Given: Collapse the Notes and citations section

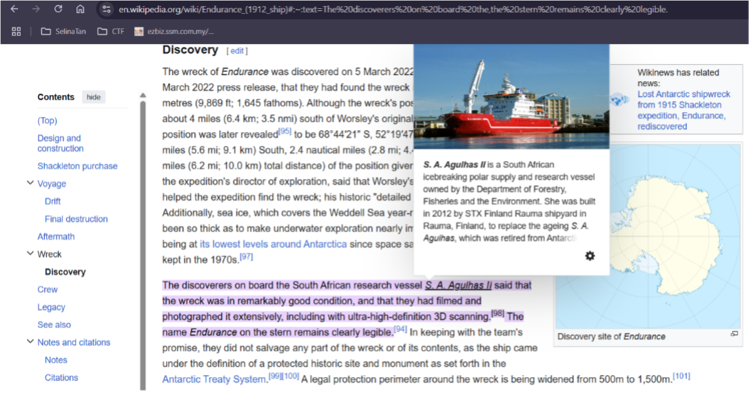Looking at the screenshot, I should (x=30, y=341).
